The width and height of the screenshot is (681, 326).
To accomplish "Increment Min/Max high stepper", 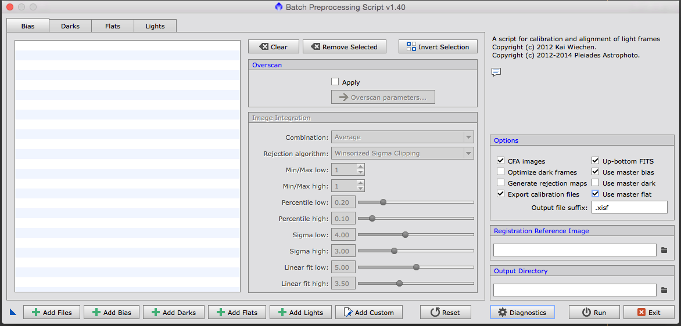I will [360, 183].
